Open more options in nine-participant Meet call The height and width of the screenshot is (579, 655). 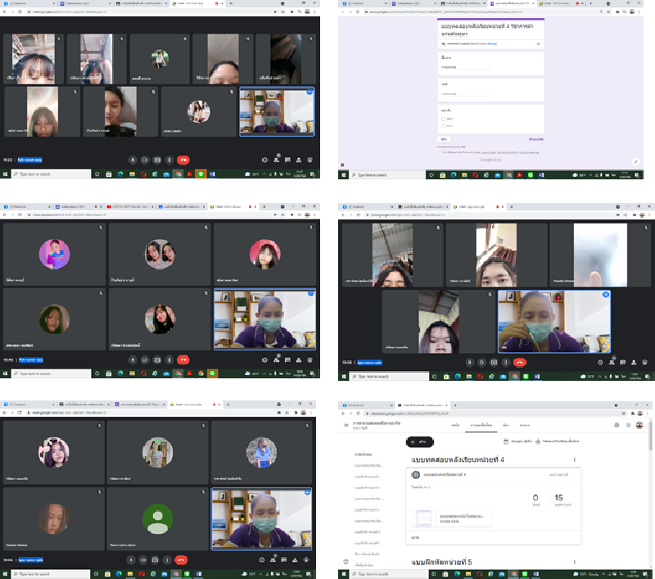tap(169, 160)
